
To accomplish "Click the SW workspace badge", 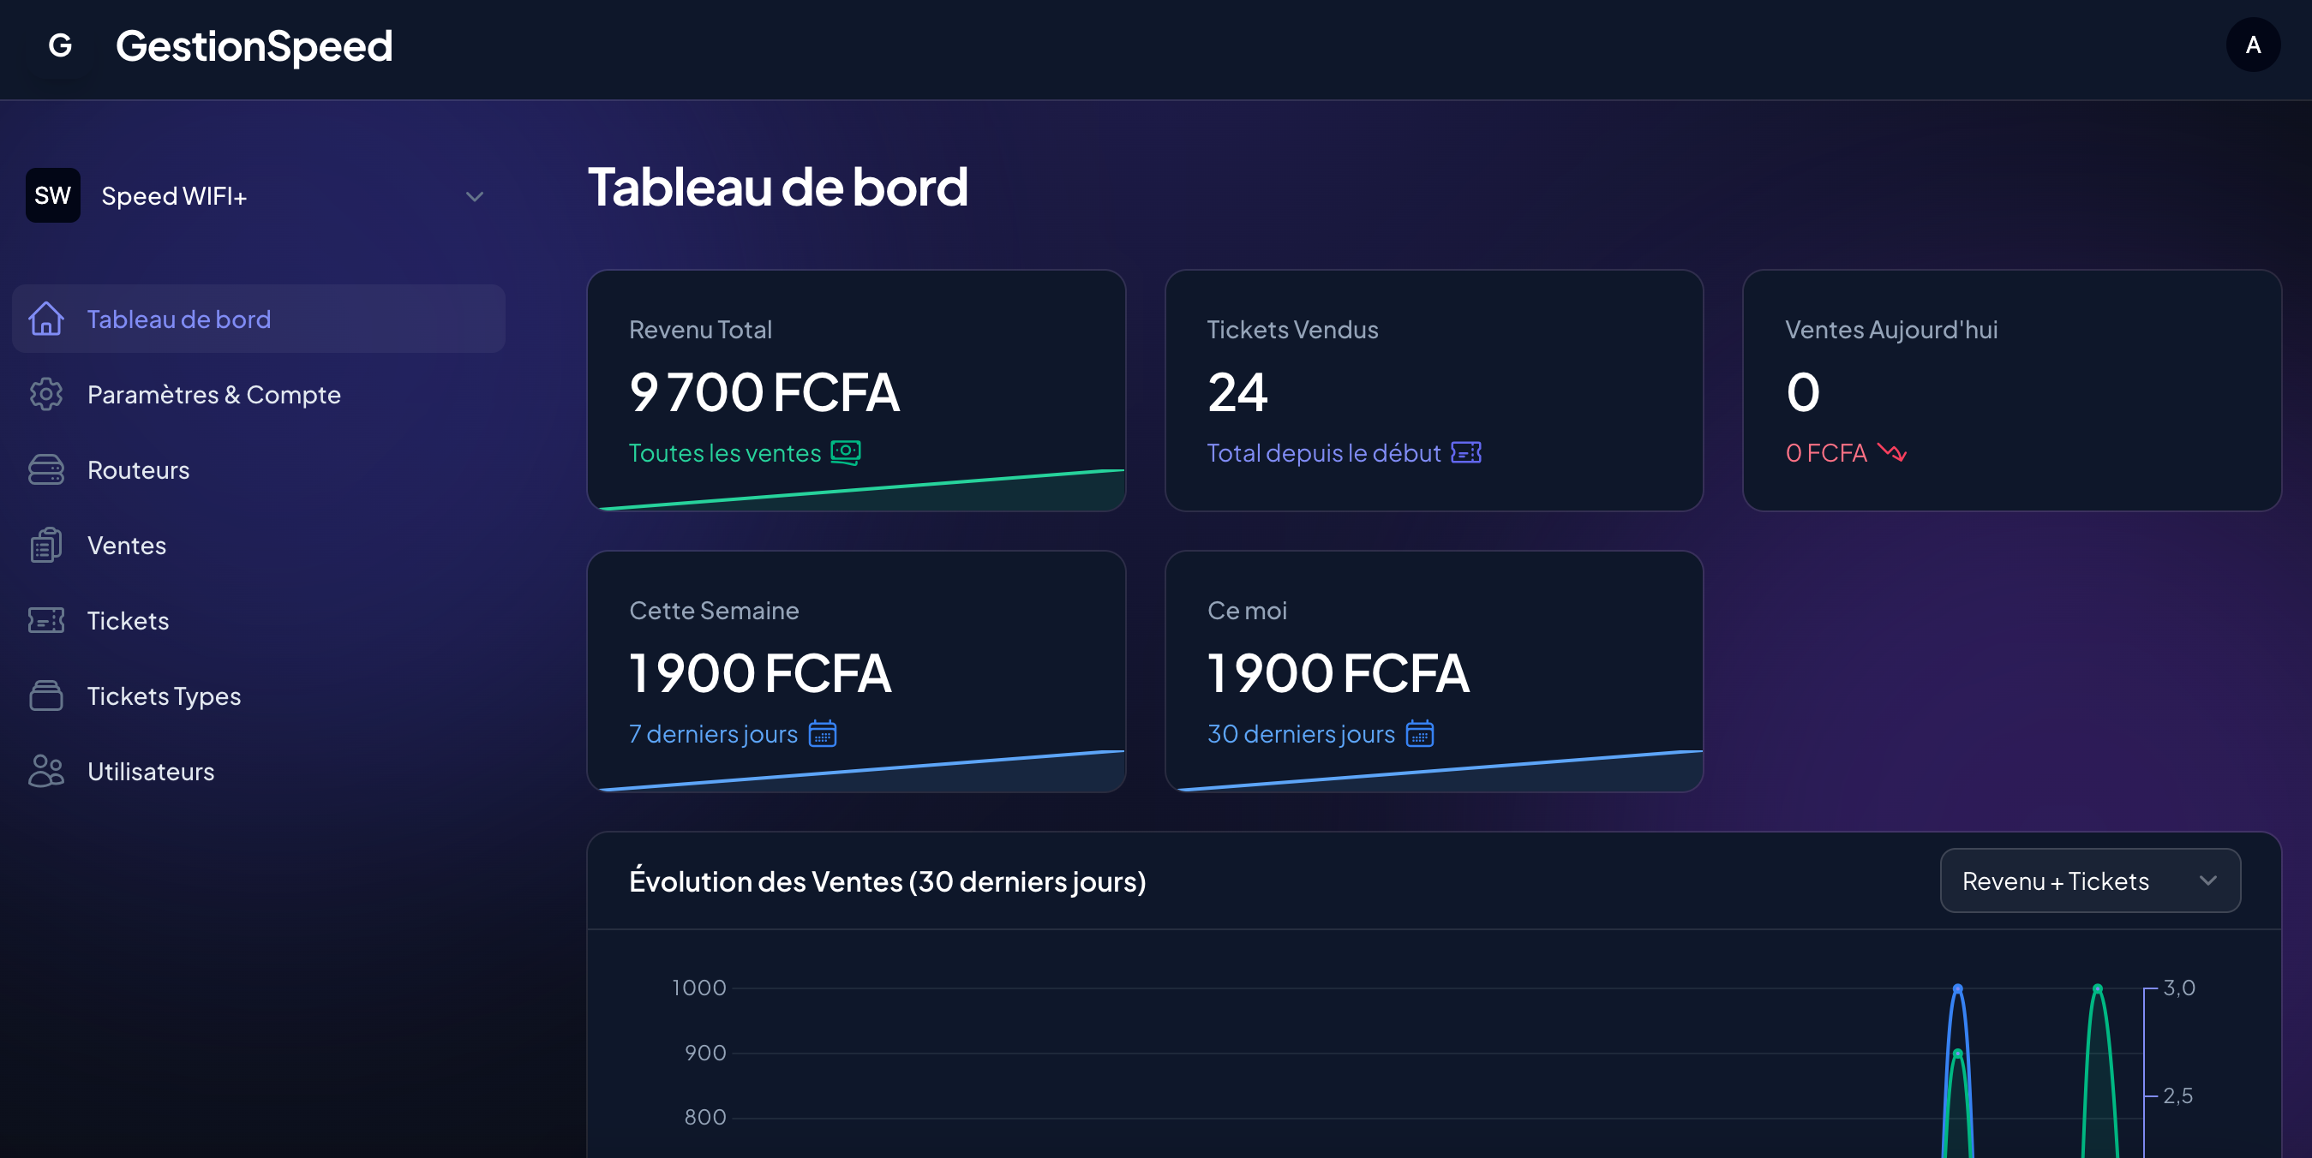I will point(52,194).
